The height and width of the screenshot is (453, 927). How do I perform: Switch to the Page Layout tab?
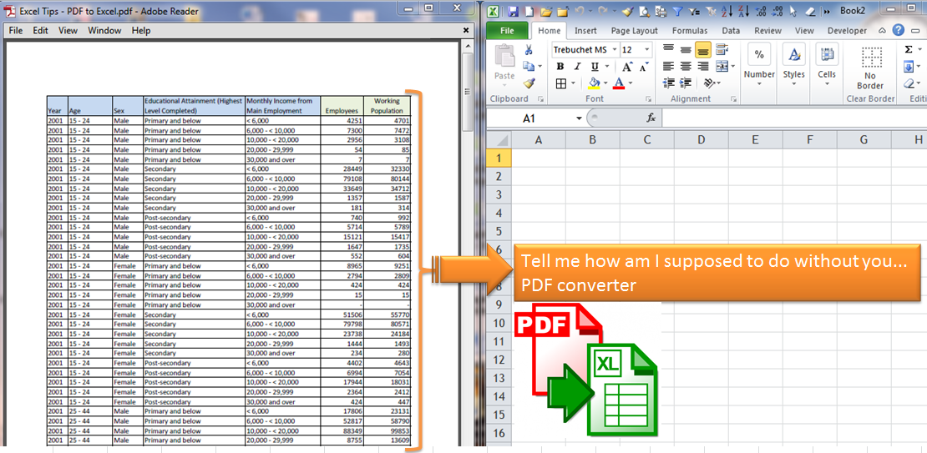coord(634,31)
